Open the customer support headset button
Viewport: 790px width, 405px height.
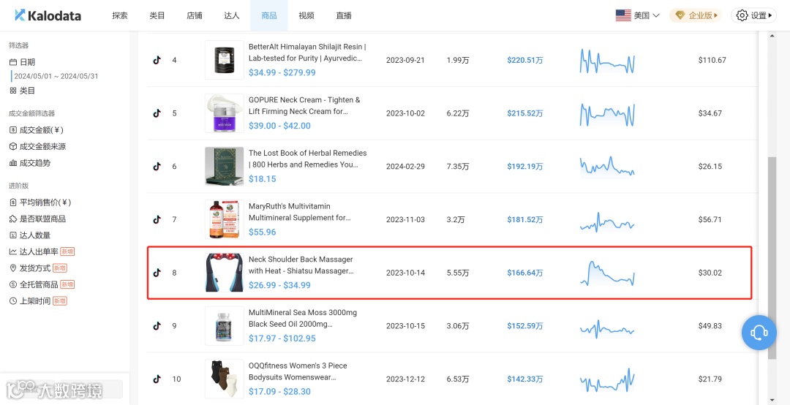(x=759, y=333)
